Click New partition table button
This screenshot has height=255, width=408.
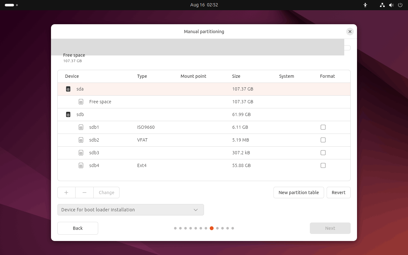(299, 193)
